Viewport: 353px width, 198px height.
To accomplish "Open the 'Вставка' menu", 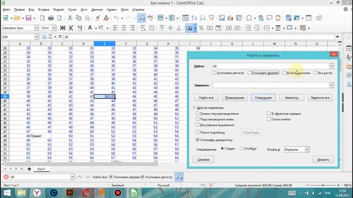I will click(44, 9).
